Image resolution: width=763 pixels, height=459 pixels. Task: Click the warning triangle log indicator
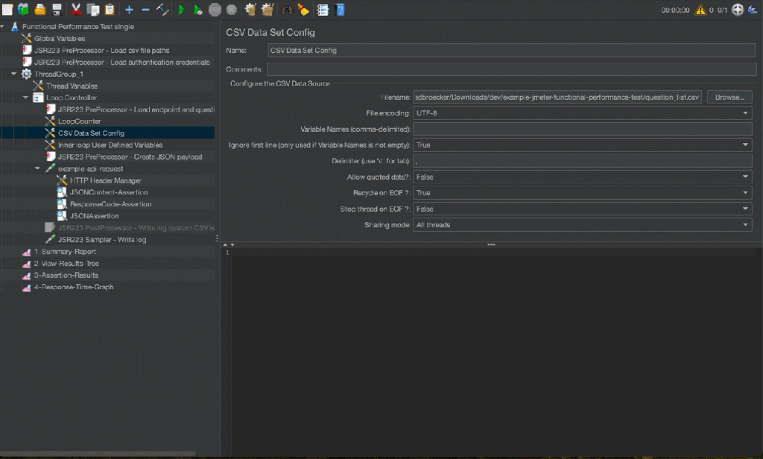point(700,10)
